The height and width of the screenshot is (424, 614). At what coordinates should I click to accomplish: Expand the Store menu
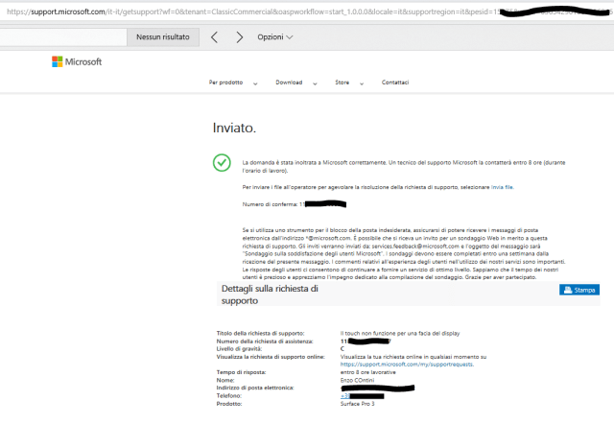pyautogui.click(x=343, y=82)
